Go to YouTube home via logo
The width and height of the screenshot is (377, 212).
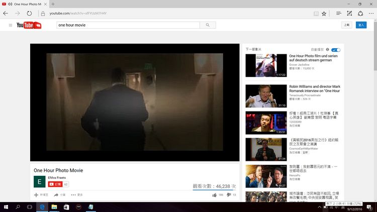pyautogui.click(x=29, y=25)
